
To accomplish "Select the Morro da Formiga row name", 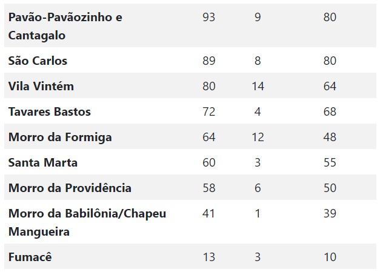I will [60, 137].
